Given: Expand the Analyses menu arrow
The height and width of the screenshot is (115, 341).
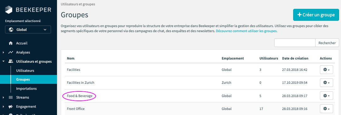Looking at the screenshot, I should 3,53.
